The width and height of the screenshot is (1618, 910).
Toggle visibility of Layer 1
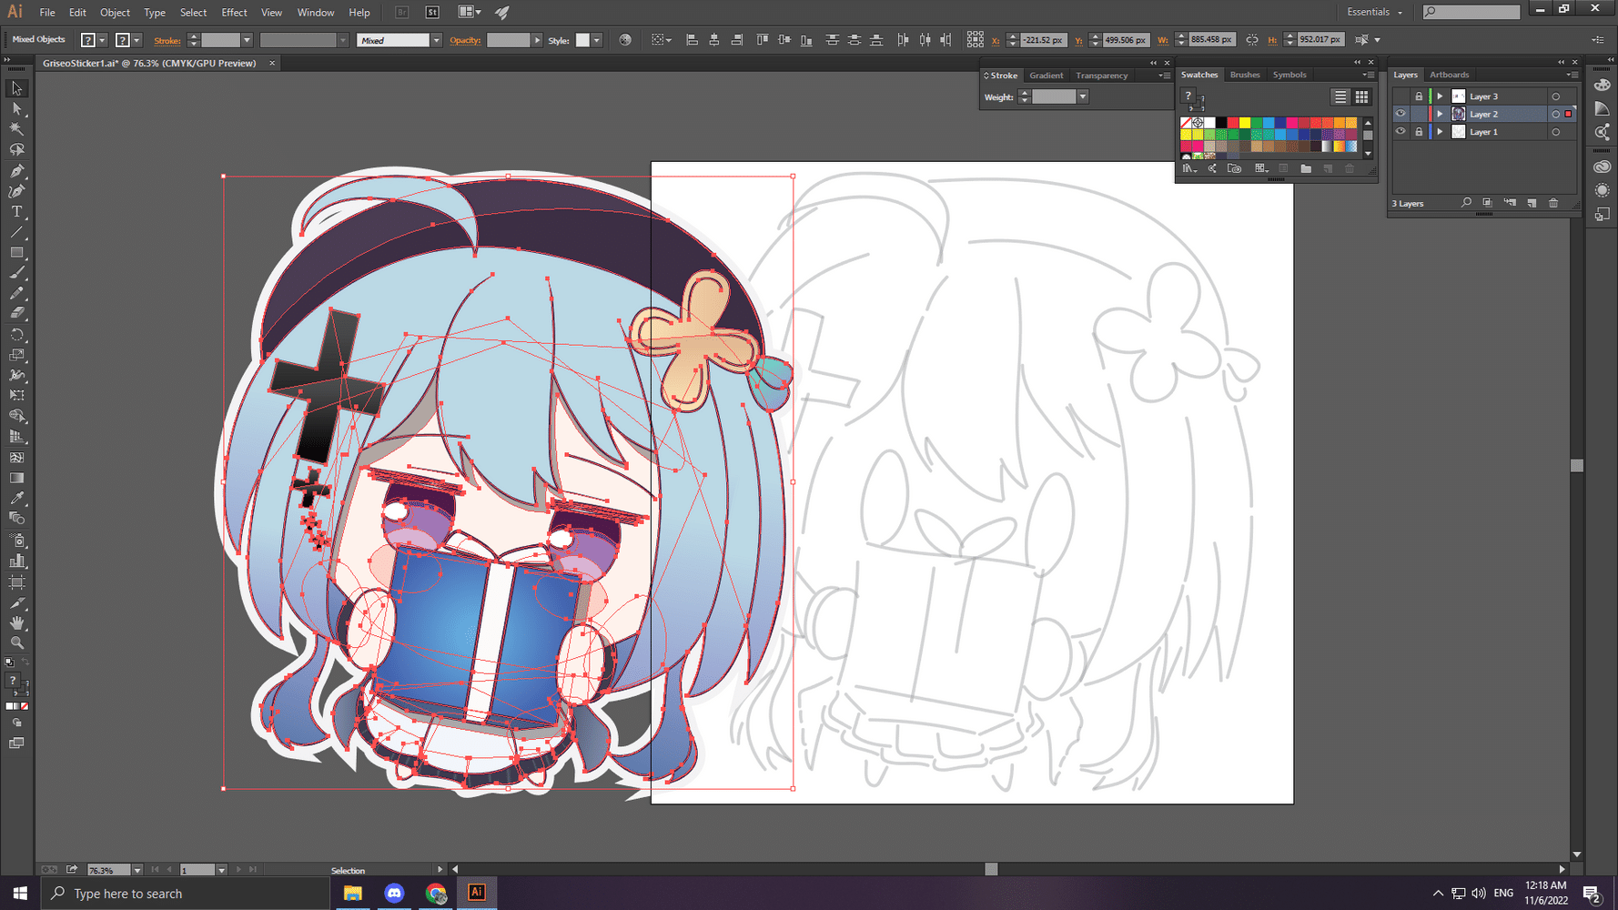(x=1401, y=132)
